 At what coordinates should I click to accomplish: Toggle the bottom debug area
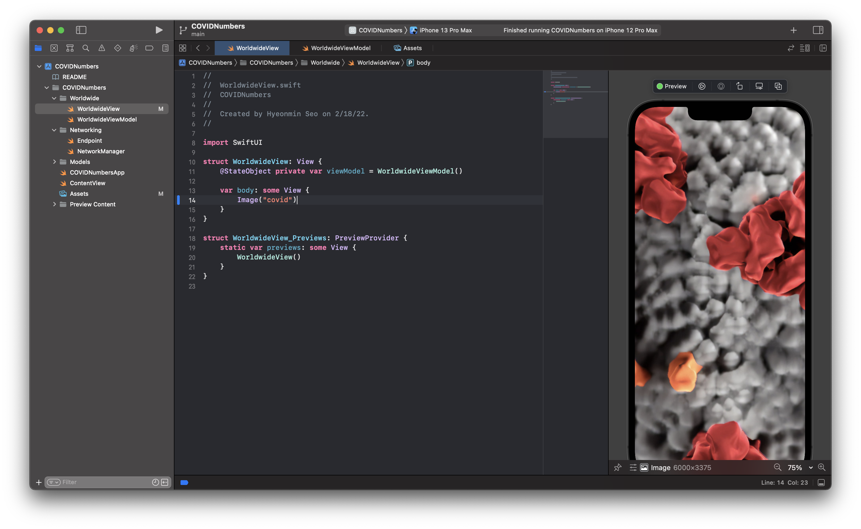tap(822, 483)
